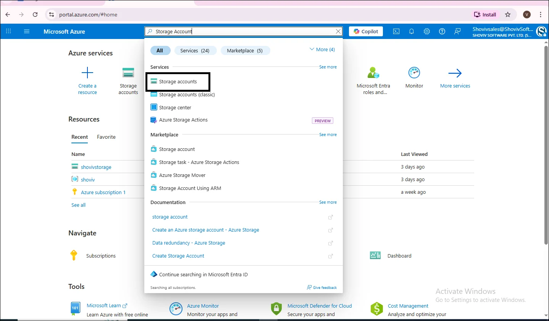Open the Shoviv account avatar menu
The image size is (549, 321).
pos(541,31)
